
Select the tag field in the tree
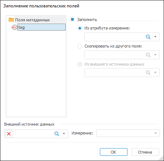click(x=41, y=27)
